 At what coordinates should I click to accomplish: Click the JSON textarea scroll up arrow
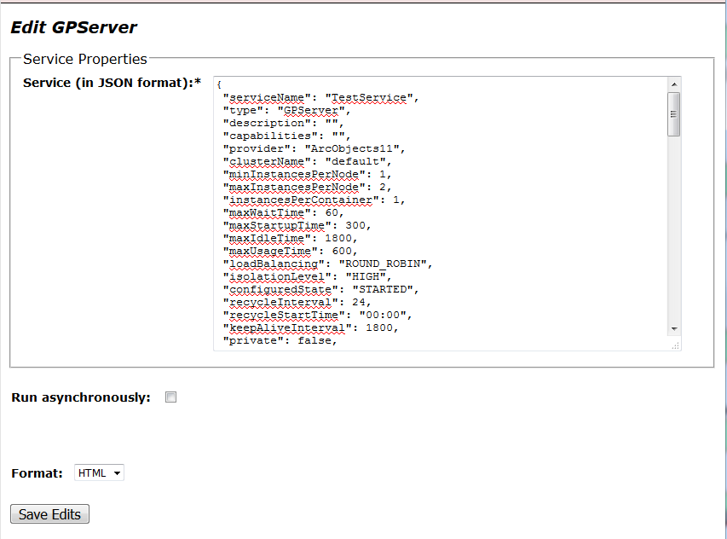674,84
